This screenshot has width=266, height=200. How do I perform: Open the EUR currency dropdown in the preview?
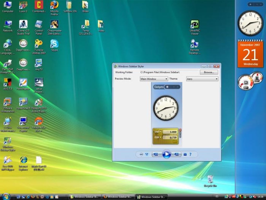(x=158, y=137)
